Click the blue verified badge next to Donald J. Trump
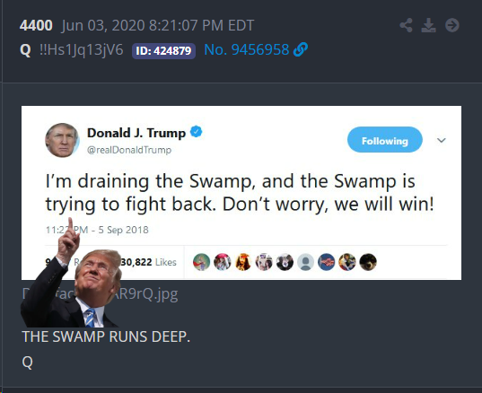This screenshot has width=482, height=393. tap(196, 132)
